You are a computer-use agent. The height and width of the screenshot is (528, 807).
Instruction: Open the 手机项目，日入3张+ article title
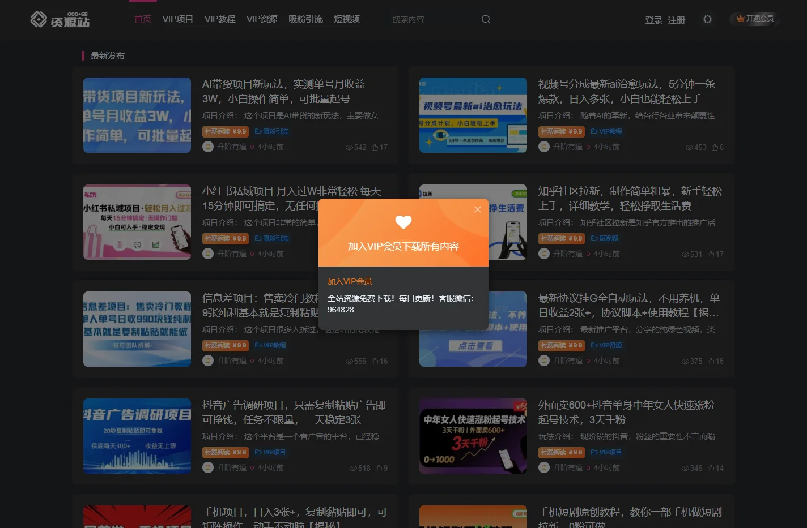click(295, 517)
